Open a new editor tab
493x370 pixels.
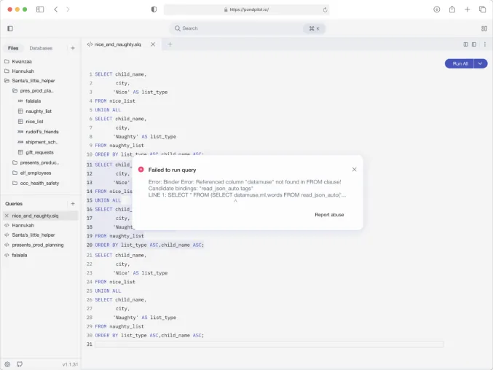(170, 44)
